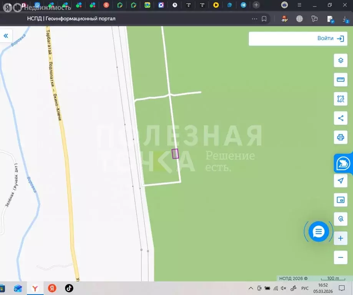
Task: Open the НСПД 2026 © attribution link
Action: (293, 278)
